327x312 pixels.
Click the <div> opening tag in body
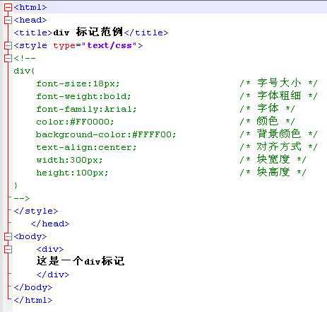(50, 249)
